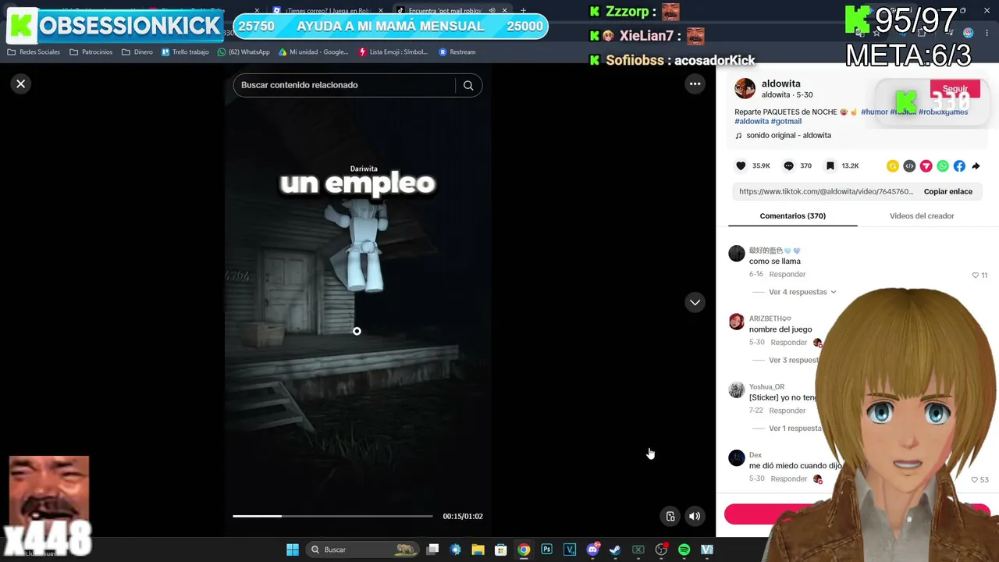Open the Patrocinios bookmarks folder
Image resolution: width=999 pixels, height=562 pixels.
click(x=91, y=52)
